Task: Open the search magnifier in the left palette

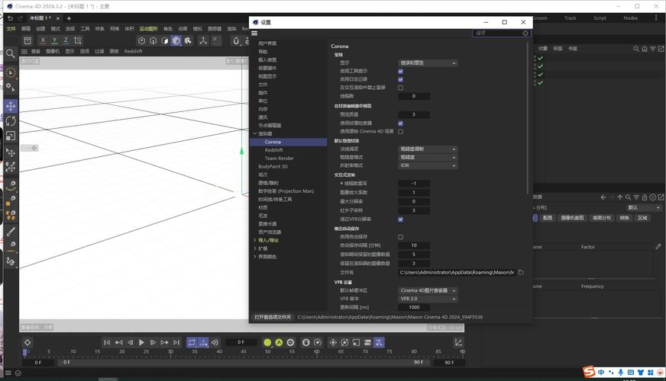Action: (x=11, y=53)
